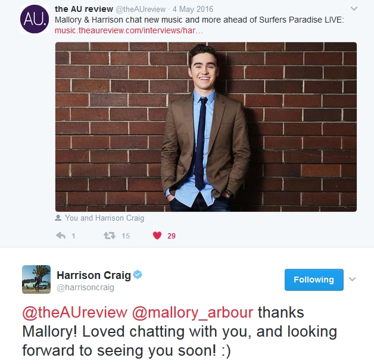The width and height of the screenshot is (374, 364).
Task: Expand the chevron beside Following button
Action: click(353, 279)
